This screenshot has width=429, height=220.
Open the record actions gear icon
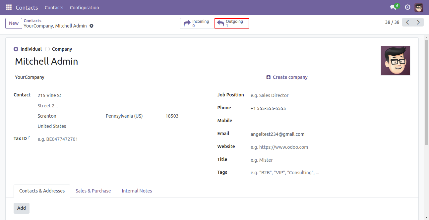click(x=92, y=26)
